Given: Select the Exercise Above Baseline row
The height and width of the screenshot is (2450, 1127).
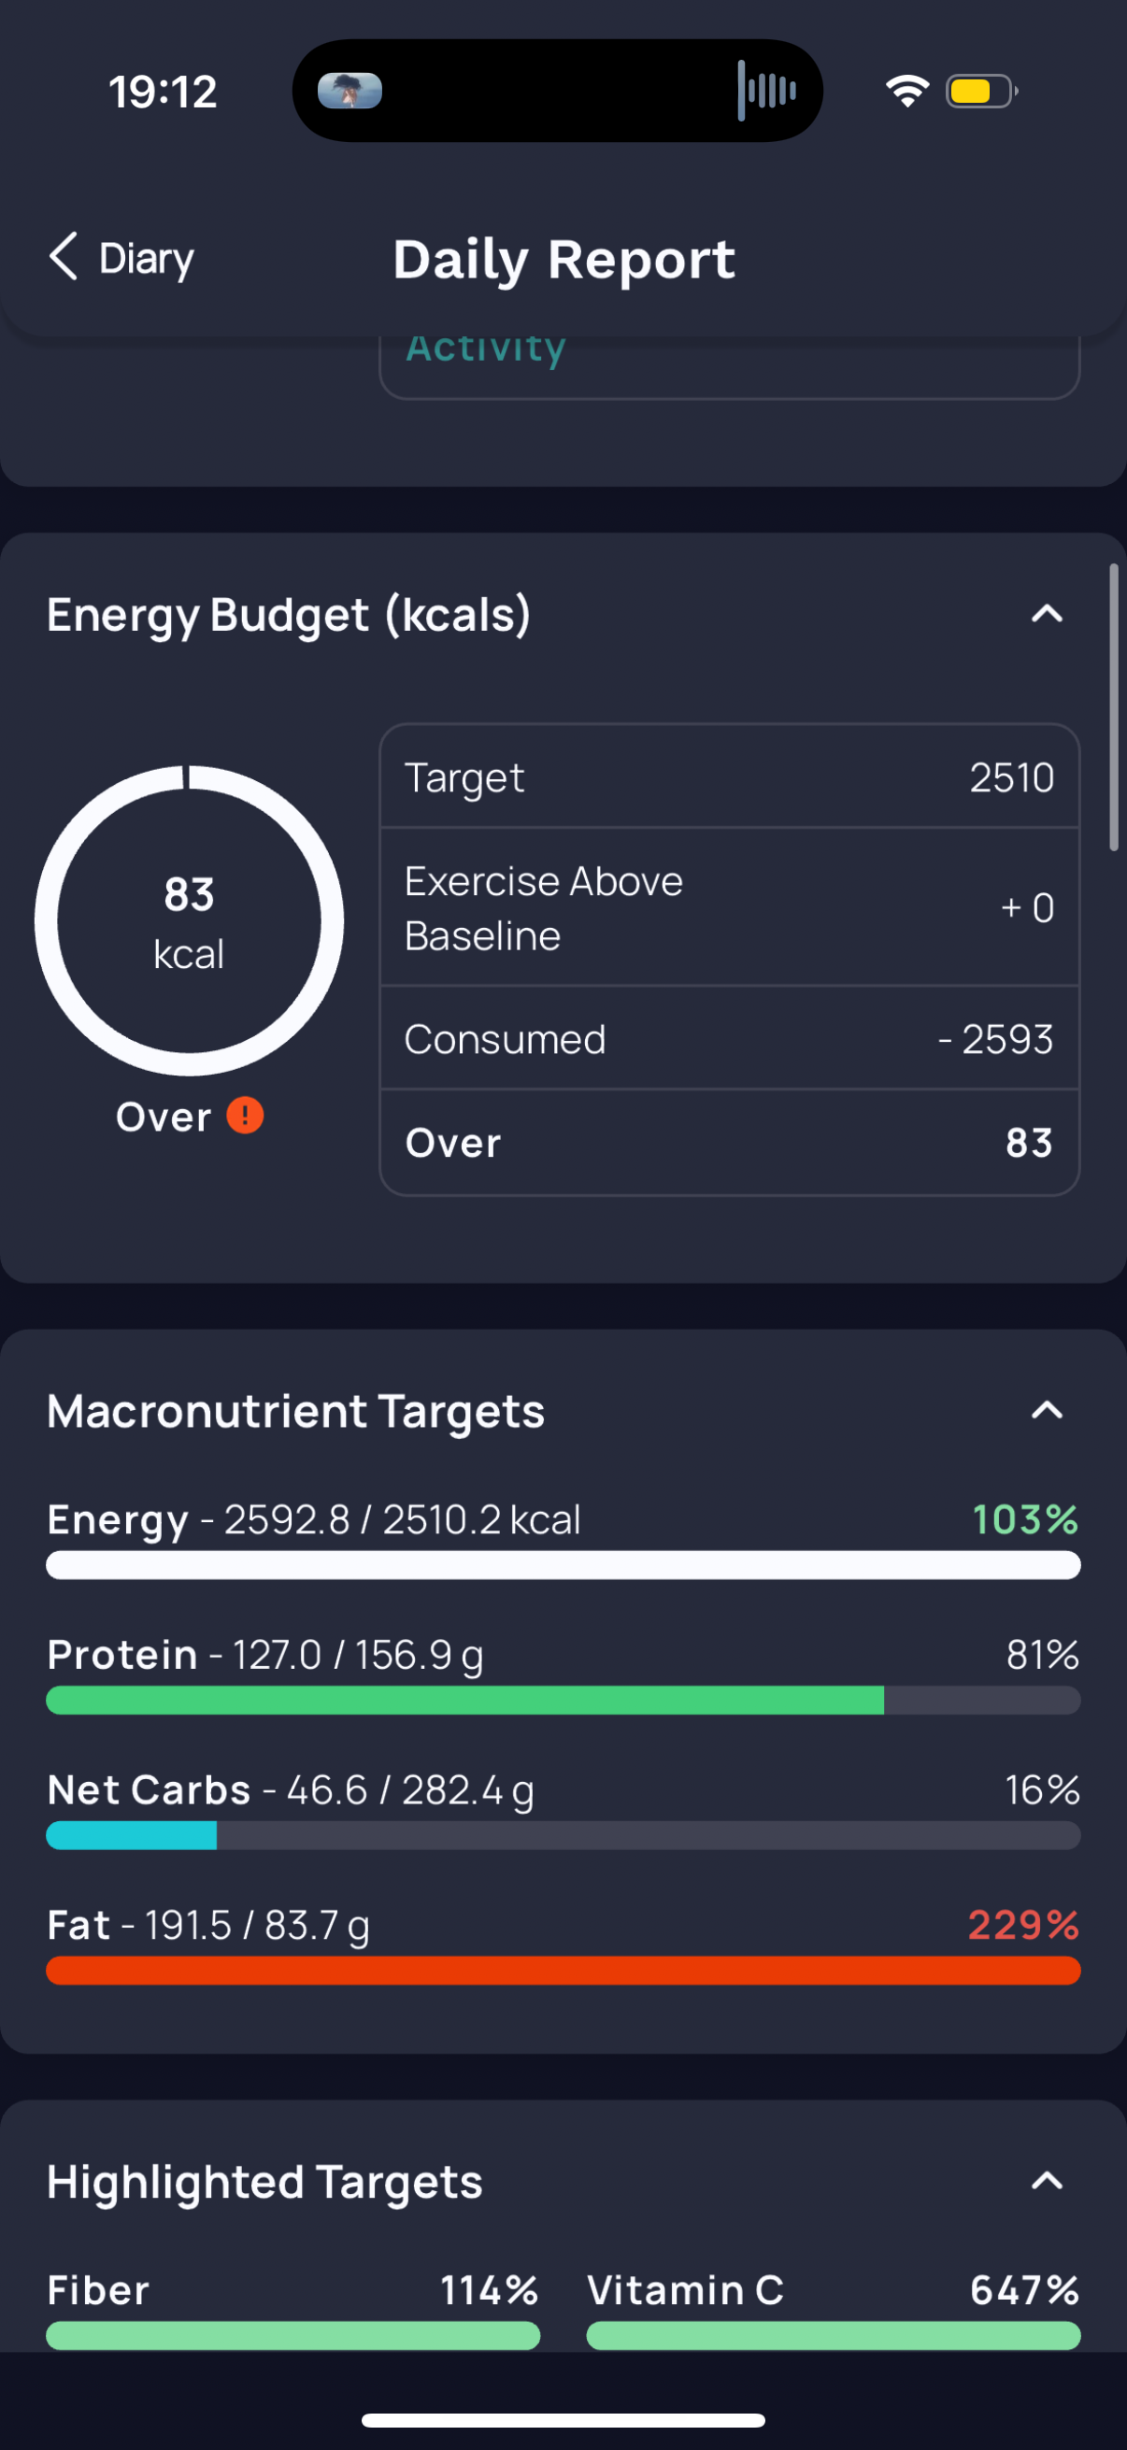Looking at the screenshot, I should [730, 907].
